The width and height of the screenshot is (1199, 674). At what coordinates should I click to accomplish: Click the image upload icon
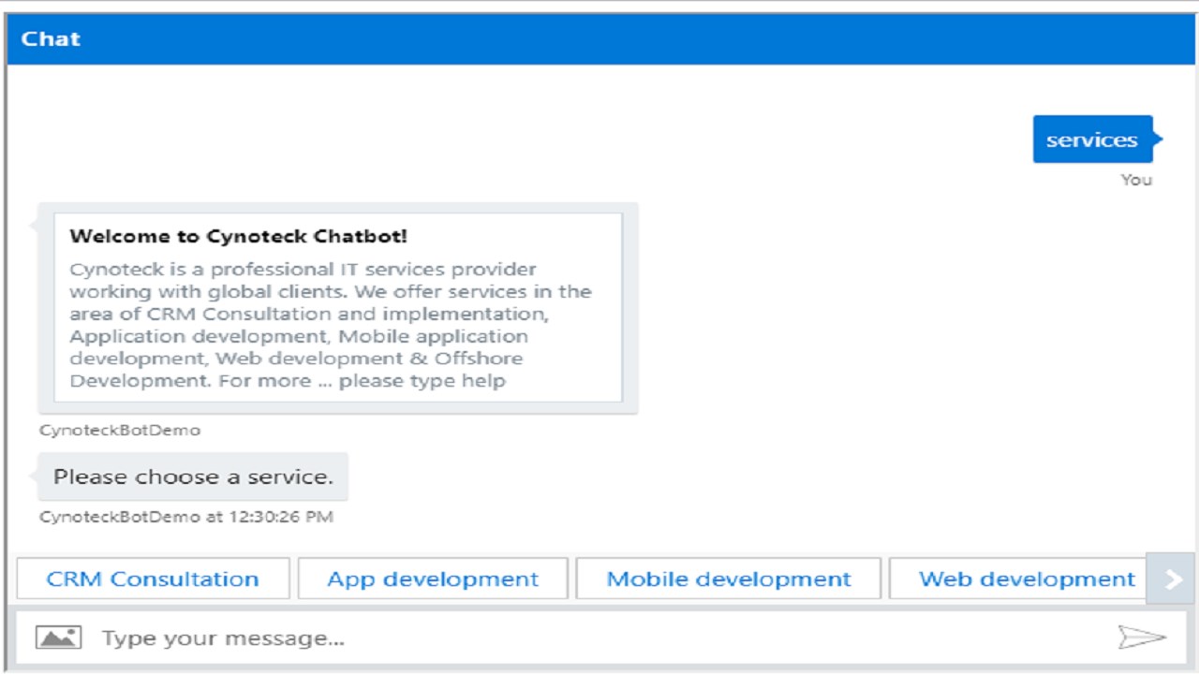tap(58, 638)
